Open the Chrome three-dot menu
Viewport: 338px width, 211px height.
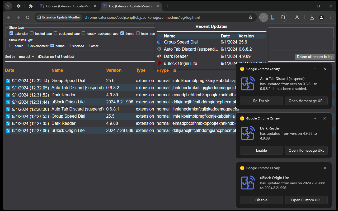[x=331, y=17]
